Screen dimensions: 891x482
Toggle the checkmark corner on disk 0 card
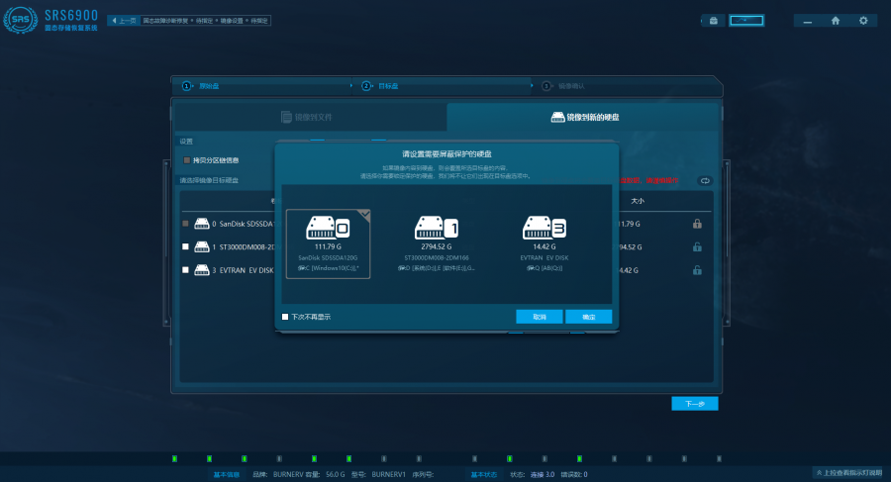[x=364, y=215]
